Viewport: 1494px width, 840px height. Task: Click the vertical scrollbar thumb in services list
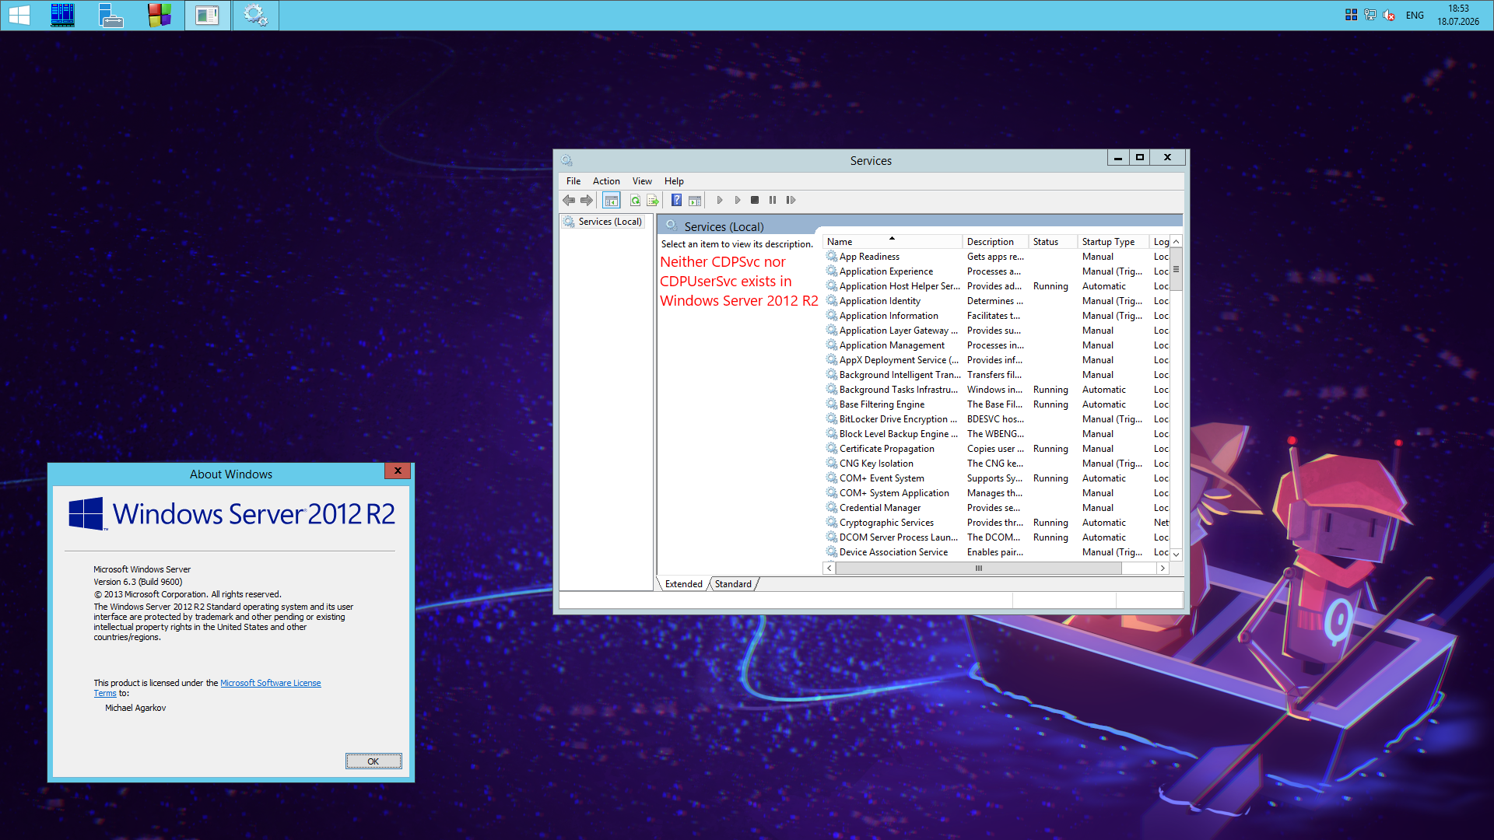[1177, 270]
